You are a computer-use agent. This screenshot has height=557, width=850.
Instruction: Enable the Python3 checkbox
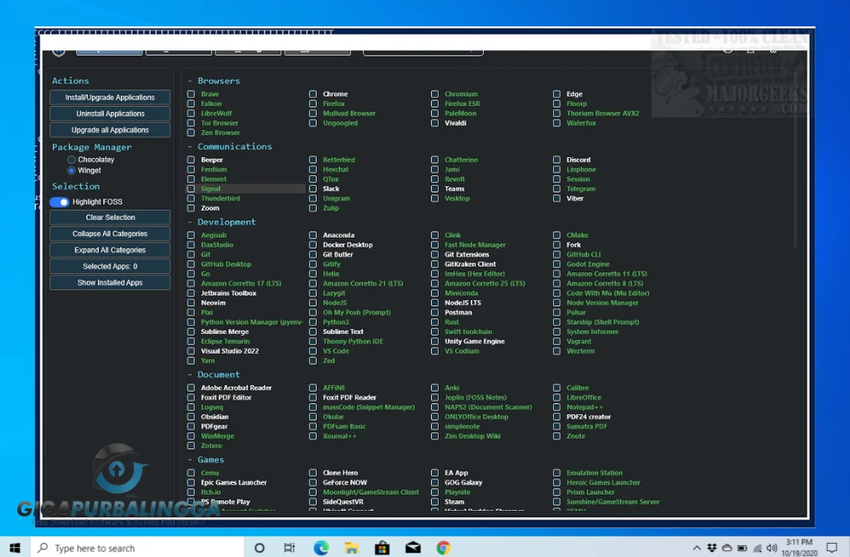coord(313,322)
